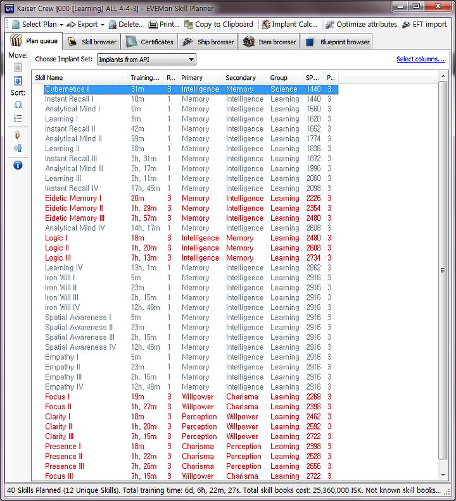The height and width of the screenshot is (501, 456).
Task: Sort by the SP column header
Action: pyautogui.click(x=313, y=78)
